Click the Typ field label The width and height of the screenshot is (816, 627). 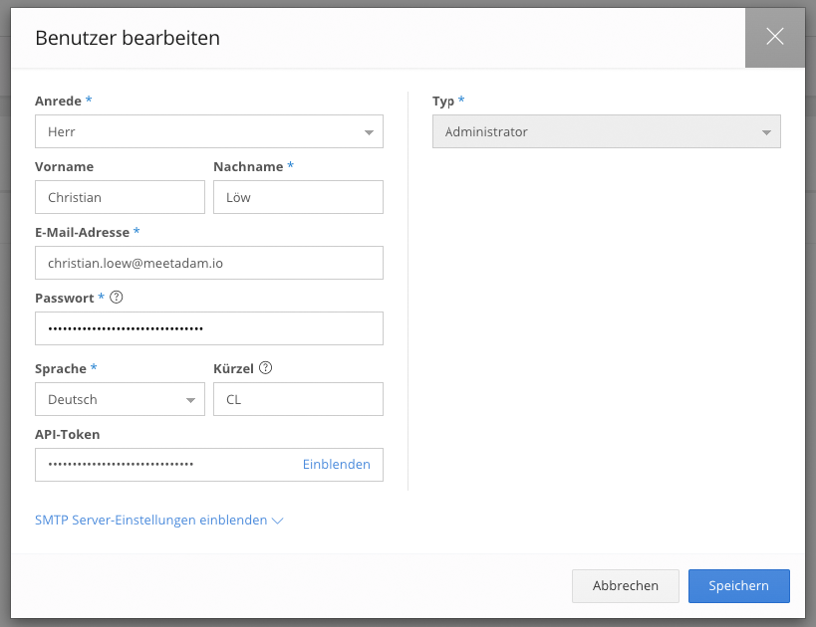pyautogui.click(x=443, y=102)
